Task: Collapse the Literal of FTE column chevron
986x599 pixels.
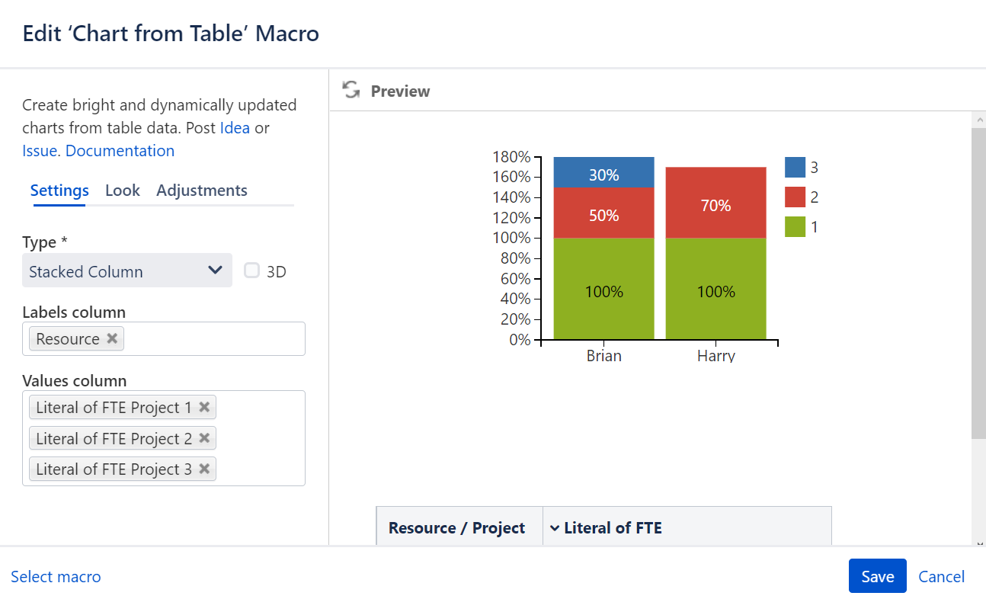Action: (x=555, y=527)
